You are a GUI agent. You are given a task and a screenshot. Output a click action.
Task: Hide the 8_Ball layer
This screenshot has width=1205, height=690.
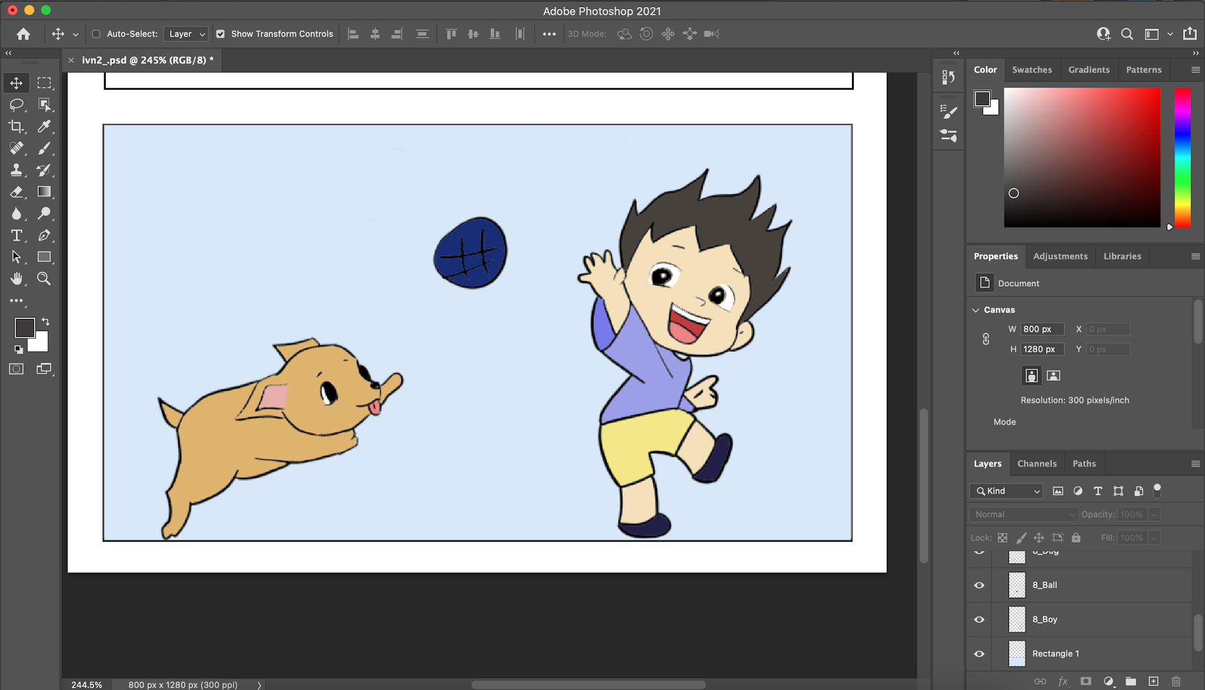pyautogui.click(x=979, y=585)
